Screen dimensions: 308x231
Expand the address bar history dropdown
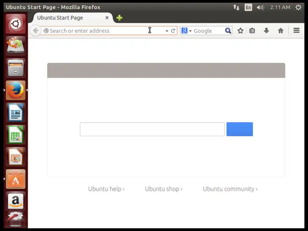point(167,31)
